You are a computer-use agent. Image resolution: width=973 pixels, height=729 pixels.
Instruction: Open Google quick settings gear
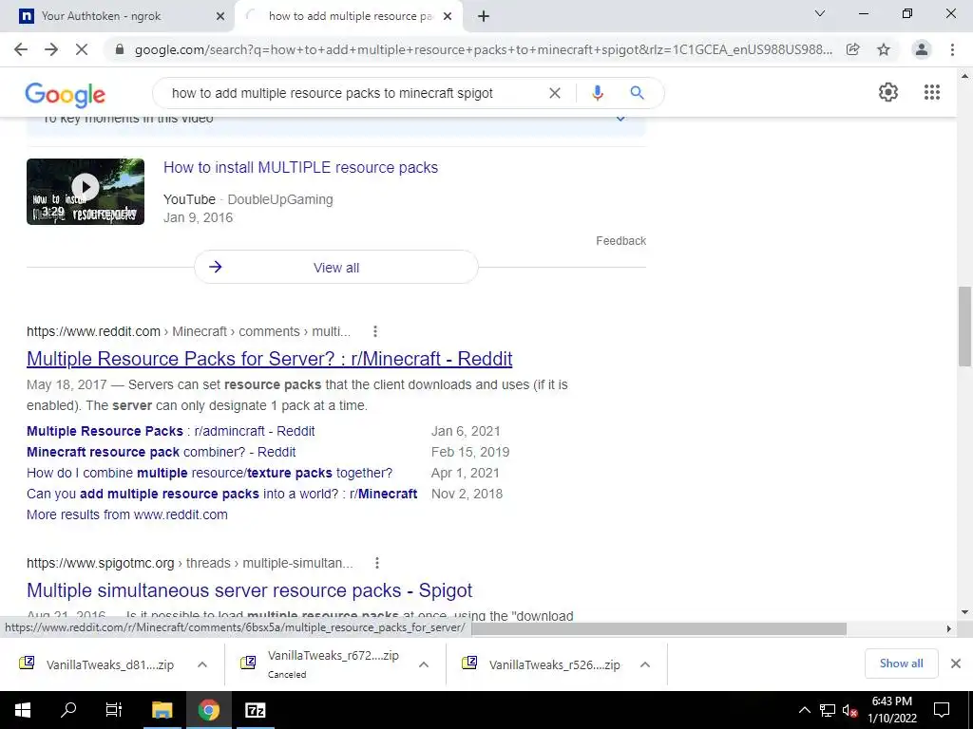pyautogui.click(x=888, y=92)
